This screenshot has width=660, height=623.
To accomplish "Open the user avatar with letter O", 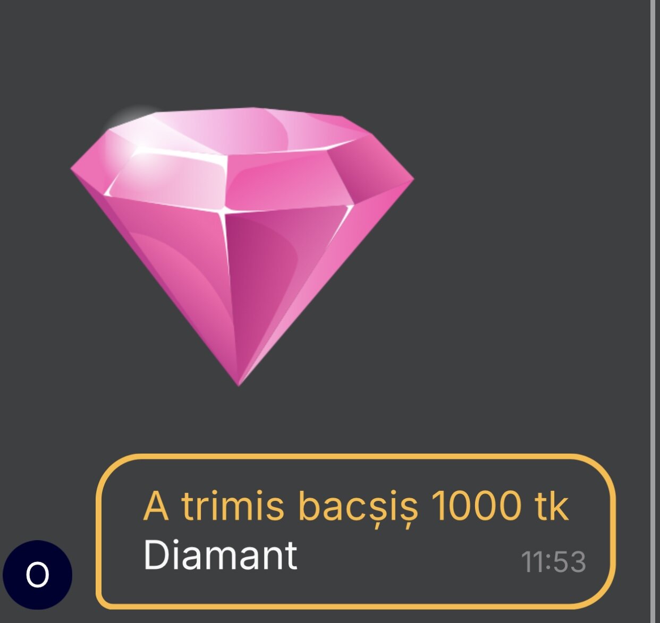I will (37, 575).
